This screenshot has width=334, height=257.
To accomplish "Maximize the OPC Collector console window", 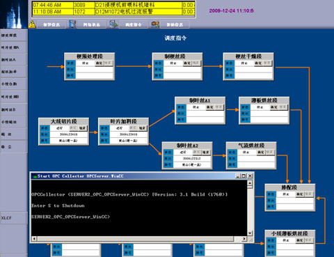I will tap(244, 176).
